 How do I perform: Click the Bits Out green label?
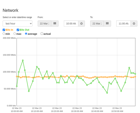24,30
